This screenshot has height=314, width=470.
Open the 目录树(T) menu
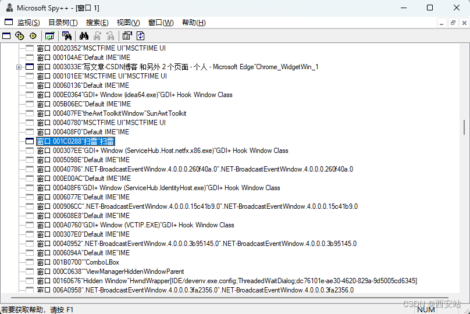pos(63,23)
